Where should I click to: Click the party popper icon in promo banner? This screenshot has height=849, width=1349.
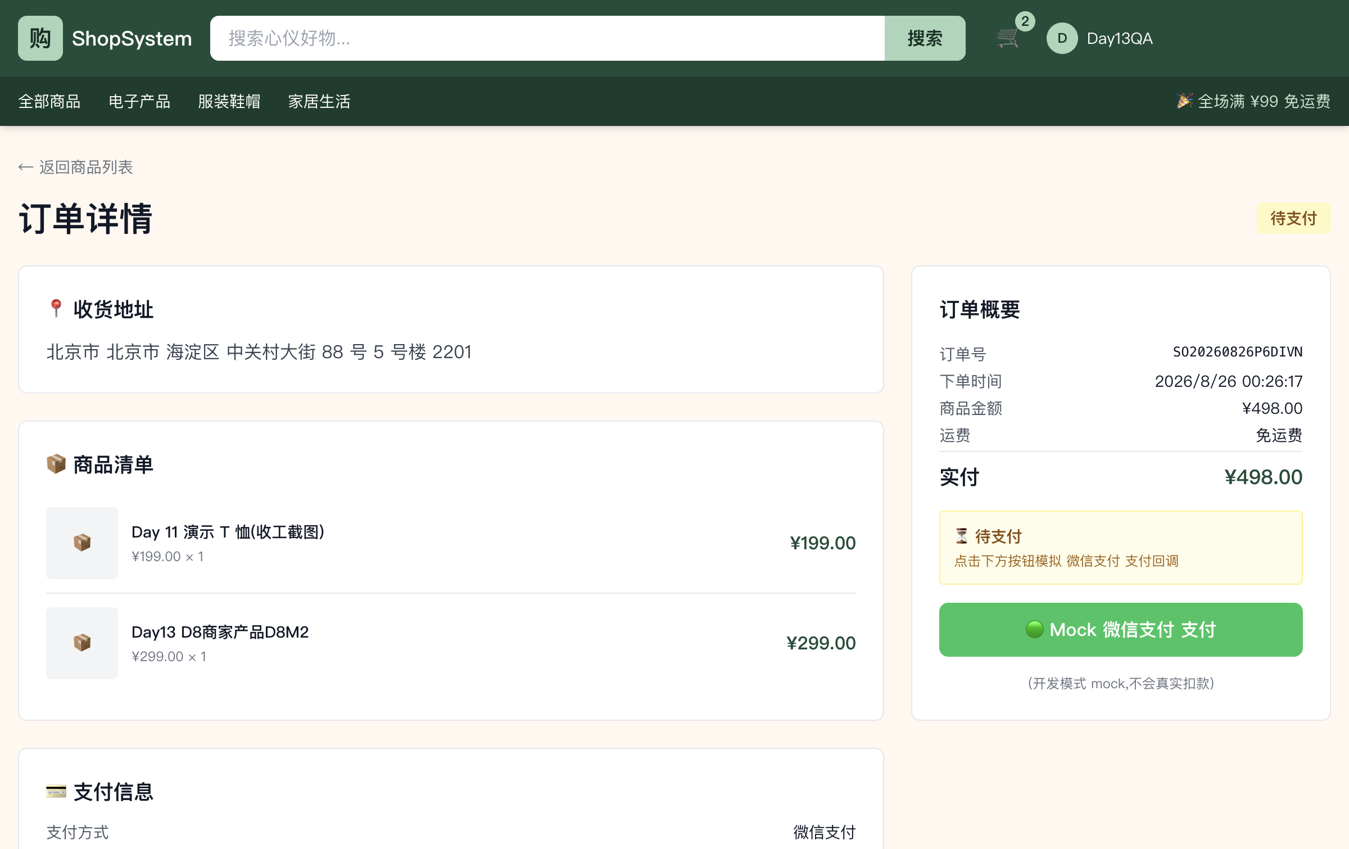pos(1184,101)
